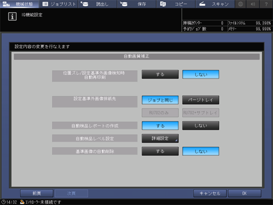Switch to the 保存 tab
This screenshot has height=205, width=273.
click(137, 4)
